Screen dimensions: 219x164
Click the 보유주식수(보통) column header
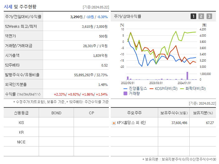pyautogui.click(x=174, y=113)
